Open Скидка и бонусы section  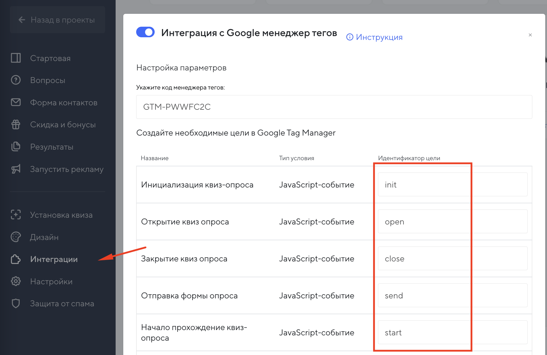tap(63, 125)
